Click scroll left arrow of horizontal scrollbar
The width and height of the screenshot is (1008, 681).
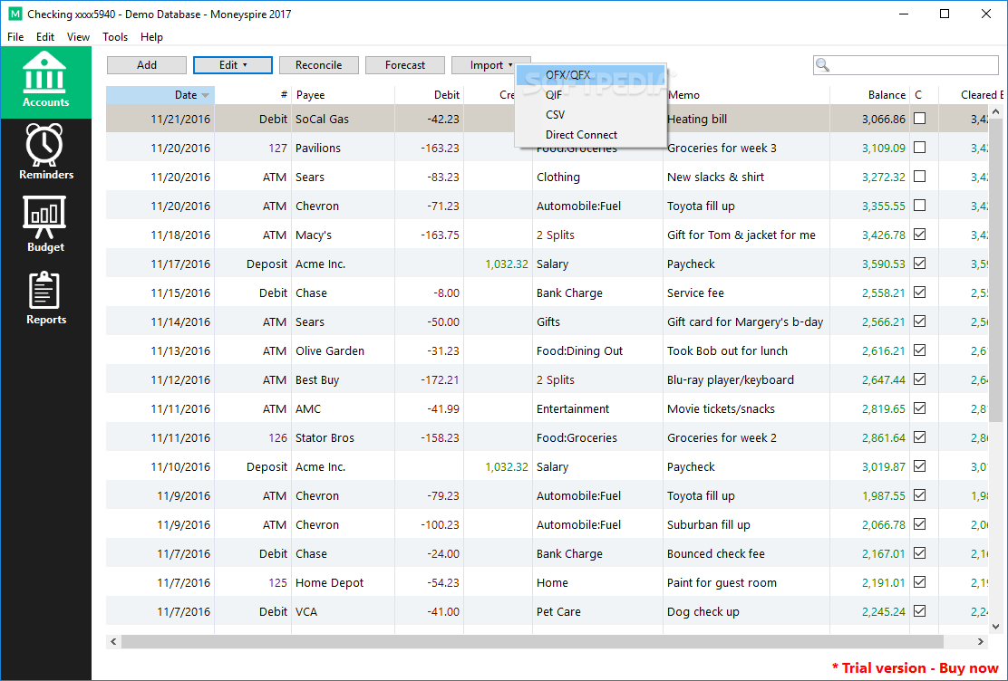114,641
